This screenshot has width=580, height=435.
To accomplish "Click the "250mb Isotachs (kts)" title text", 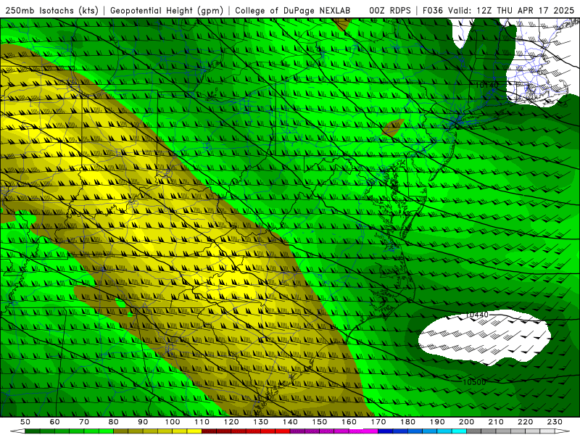I will pos(52,10).
